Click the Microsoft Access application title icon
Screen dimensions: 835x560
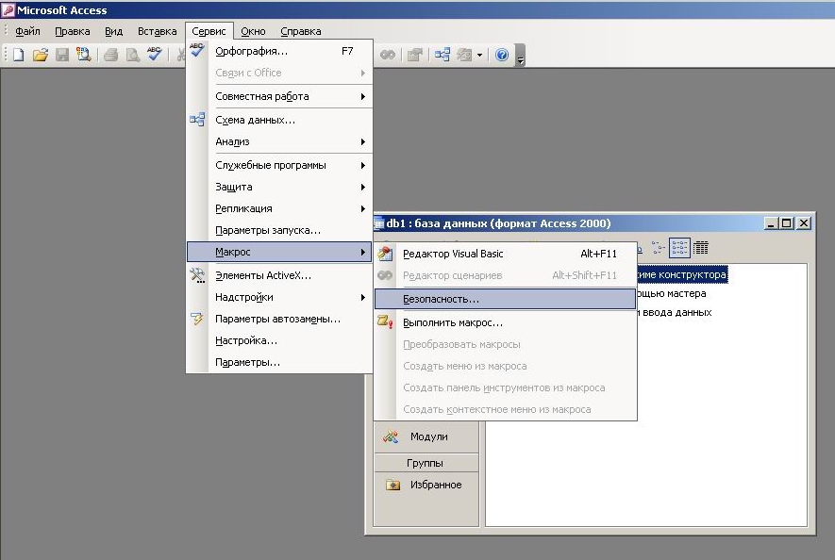(8, 10)
